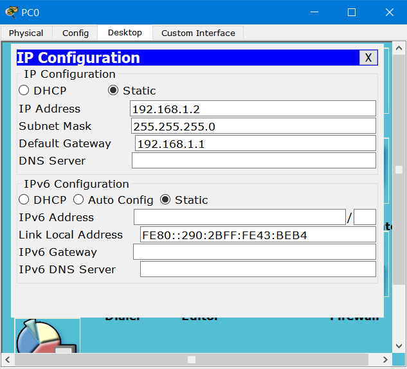
Task: Click the Packet Tracer icon in title bar
Action: tap(12, 12)
